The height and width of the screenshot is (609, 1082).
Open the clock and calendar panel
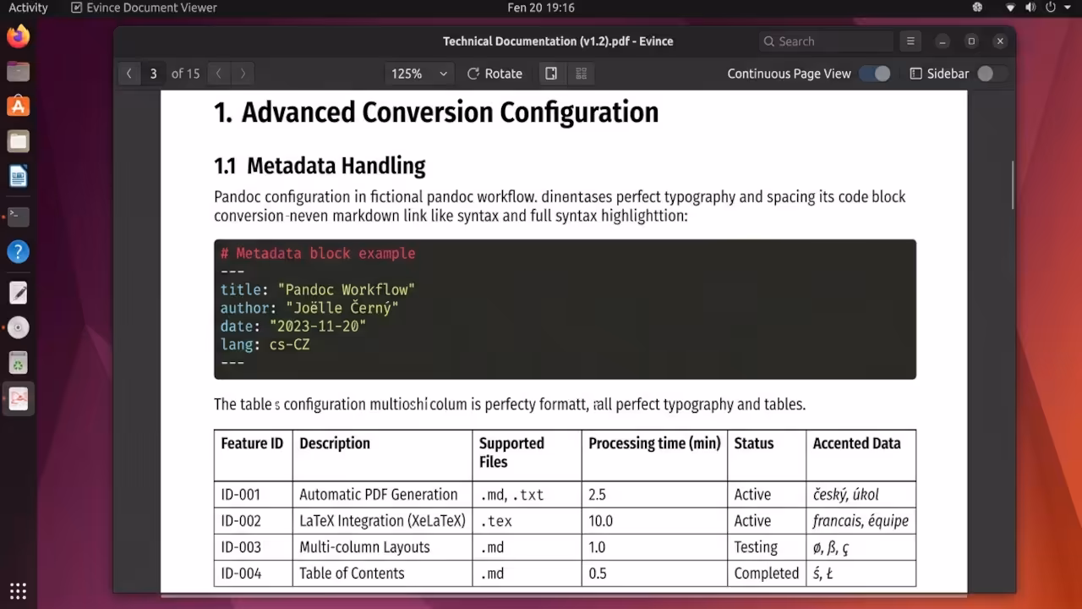coord(541,8)
